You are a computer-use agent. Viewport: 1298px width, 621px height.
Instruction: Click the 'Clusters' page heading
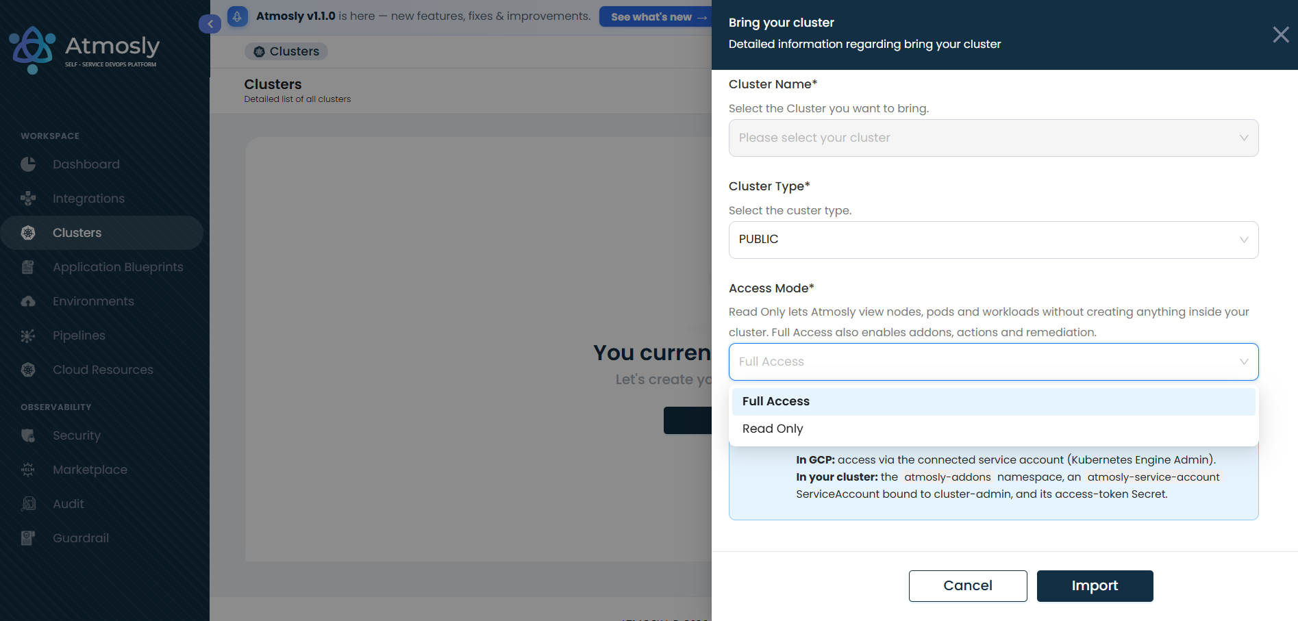tap(273, 84)
